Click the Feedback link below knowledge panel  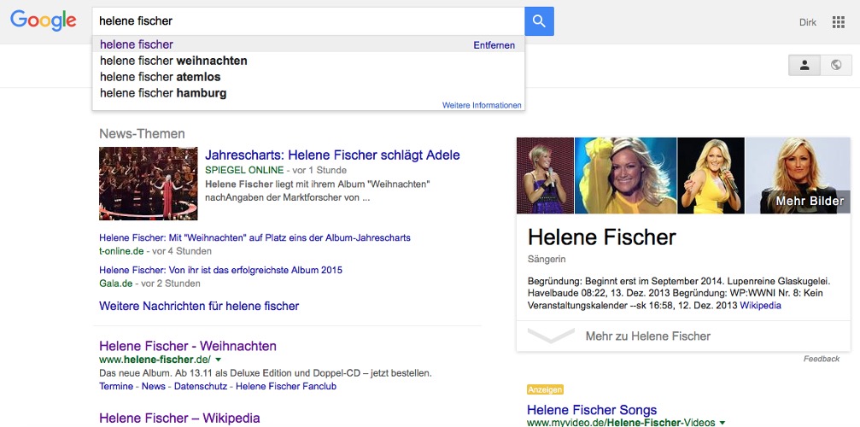point(822,359)
